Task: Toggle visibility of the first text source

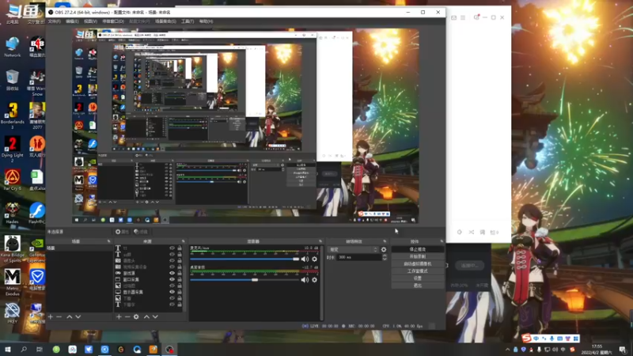Action: (x=172, y=248)
